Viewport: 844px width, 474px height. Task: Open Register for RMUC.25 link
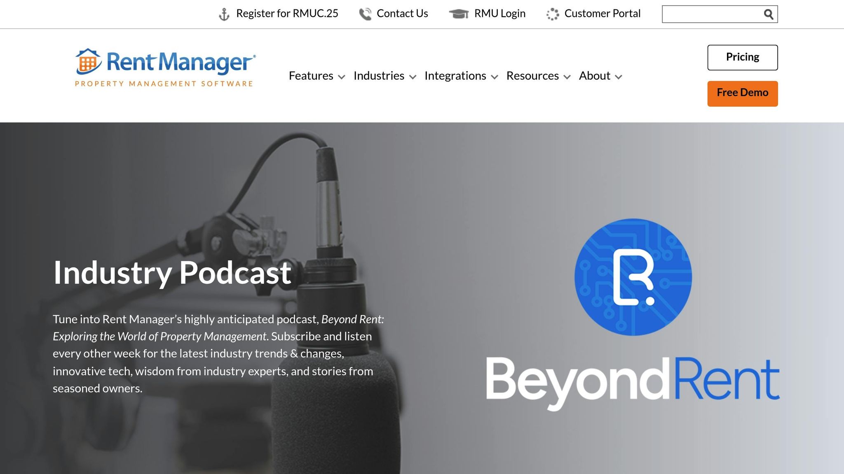287,14
